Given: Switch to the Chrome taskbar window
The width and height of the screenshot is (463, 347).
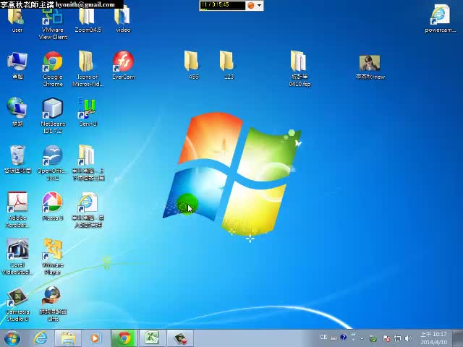Looking at the screenshot, I should pos(124,338).
